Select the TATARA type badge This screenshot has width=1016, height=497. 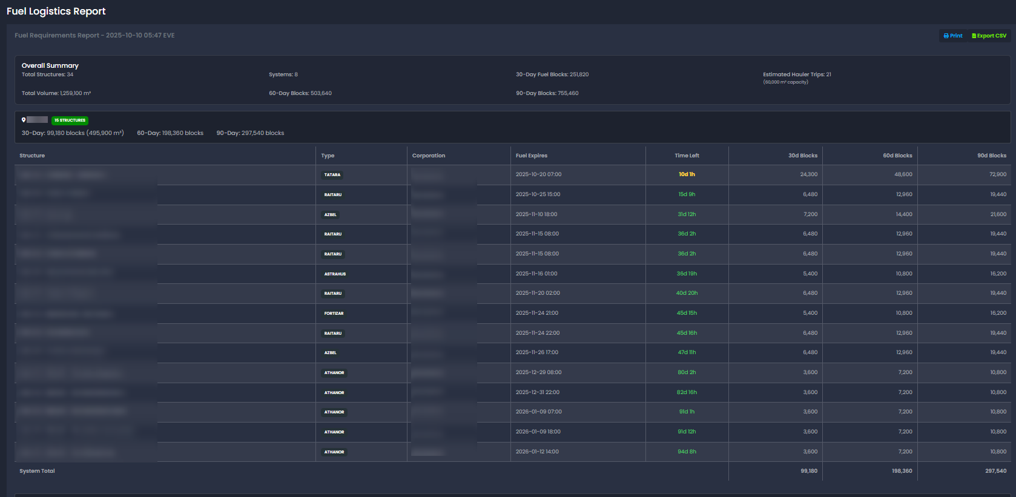[x=332, y=175]
